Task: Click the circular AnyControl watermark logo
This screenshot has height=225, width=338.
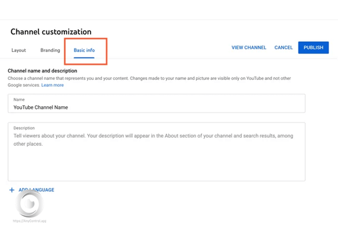Action: (x=28, y=204)
